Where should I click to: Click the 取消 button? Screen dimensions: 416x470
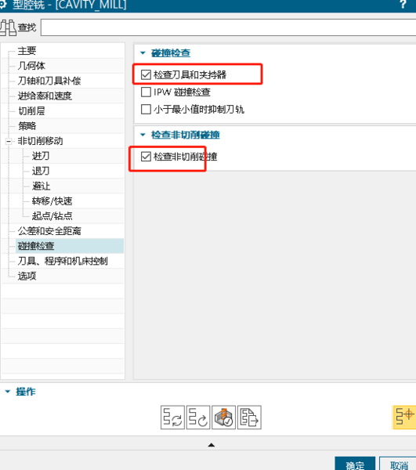398,464
